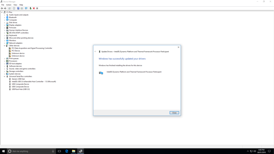Select Intel(R) USB 3.0 eXtensible Host Controller
274x154 pixels.
click(x=34, y=82)
